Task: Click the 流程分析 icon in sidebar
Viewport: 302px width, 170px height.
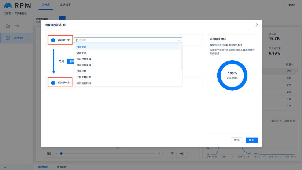Action: 8,38
